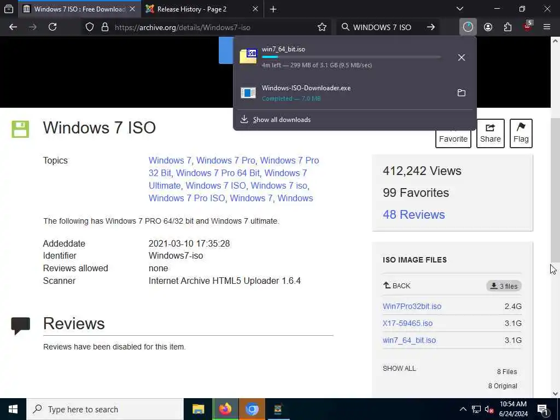Open the 48 Reviews link
The height and width of the screenshot is (420, 560).
click(x=414, y=214)
